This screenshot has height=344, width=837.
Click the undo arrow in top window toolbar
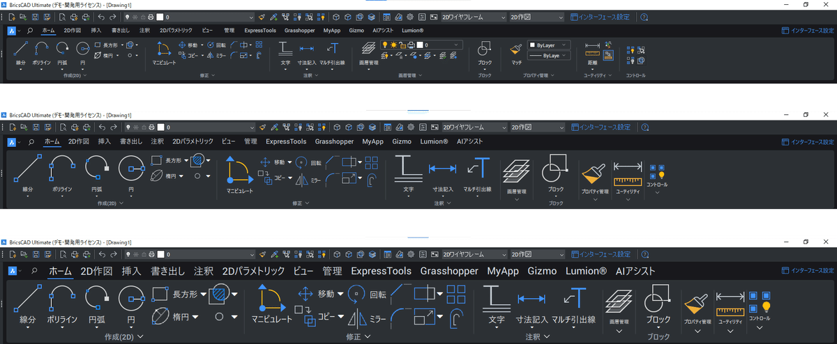(102, 15)
